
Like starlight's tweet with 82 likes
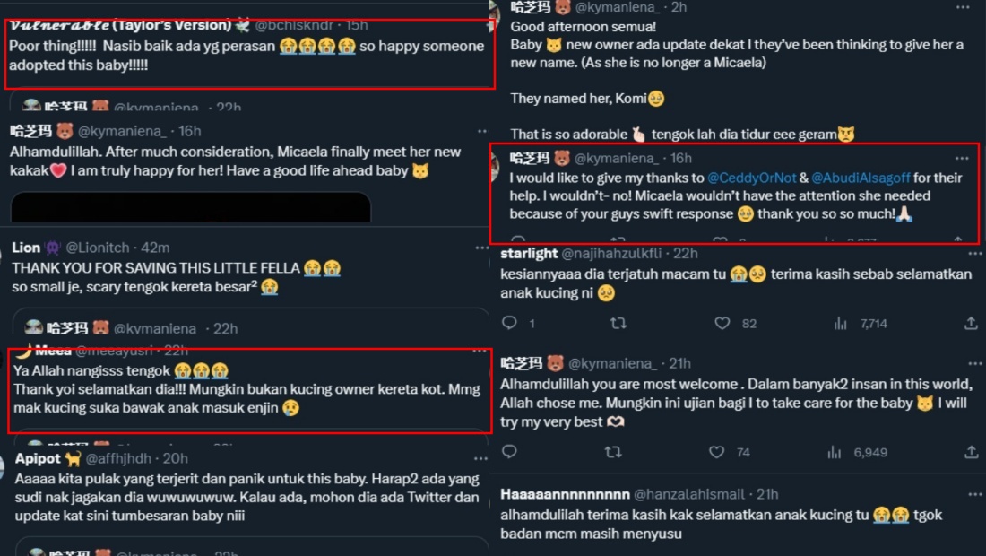722,323
